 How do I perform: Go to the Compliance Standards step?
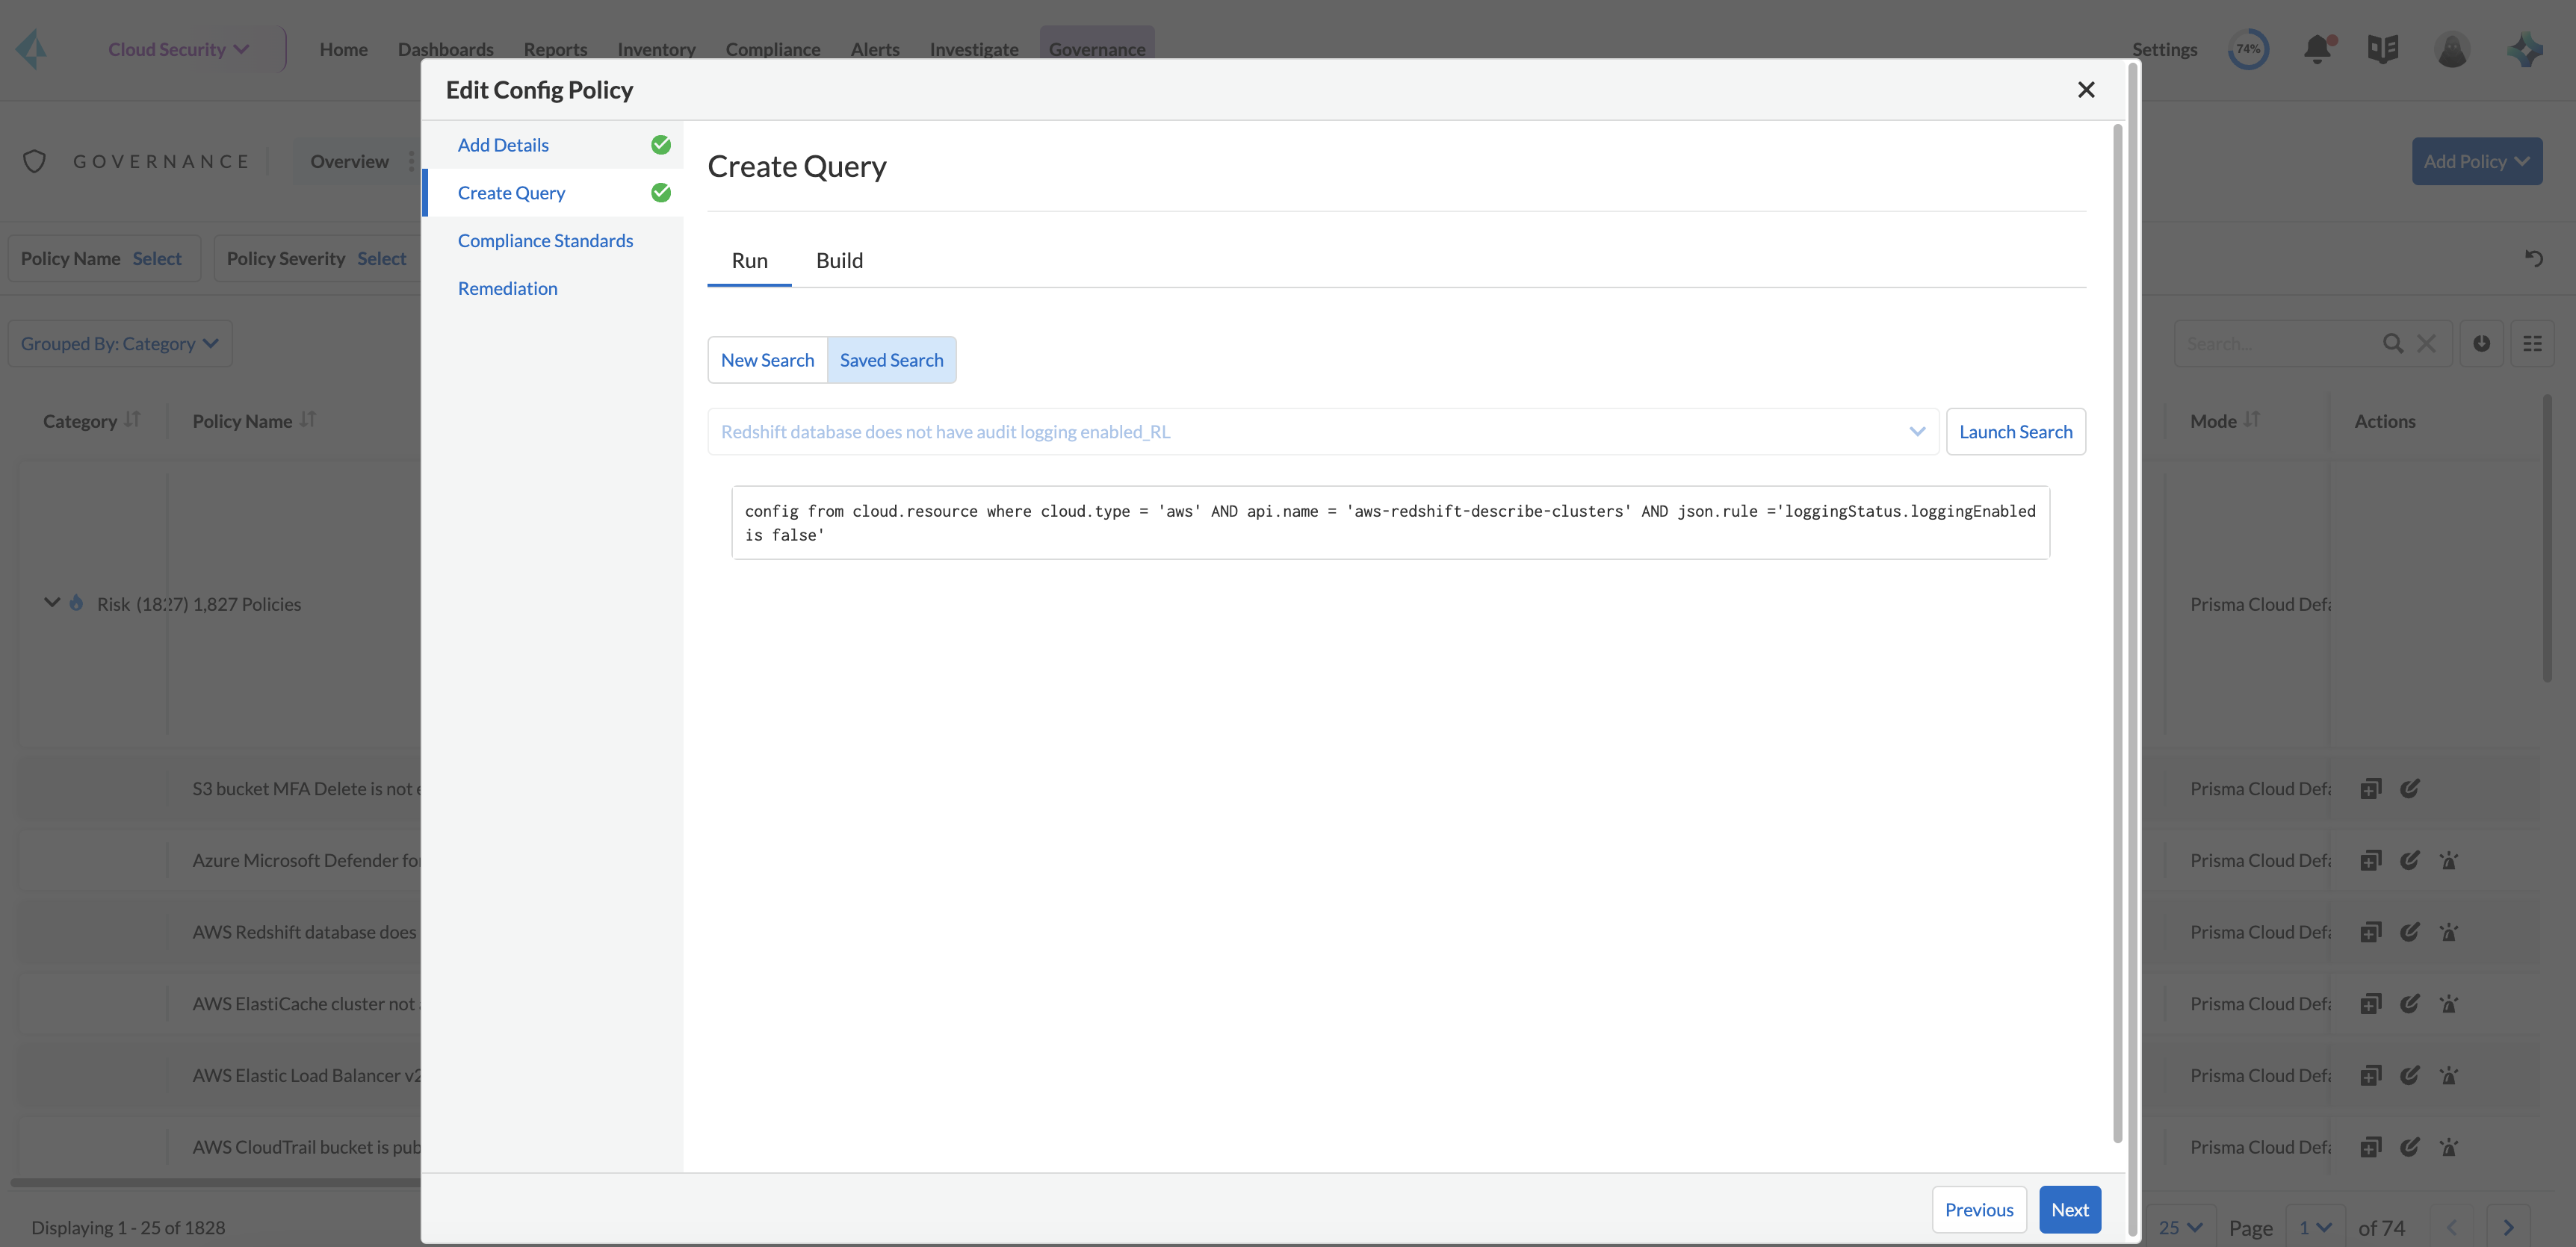click(x=545, y=240)
